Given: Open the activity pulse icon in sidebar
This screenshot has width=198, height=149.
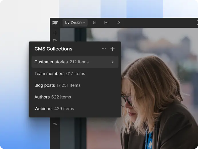Looking at the screenshot, I should 55,124.
